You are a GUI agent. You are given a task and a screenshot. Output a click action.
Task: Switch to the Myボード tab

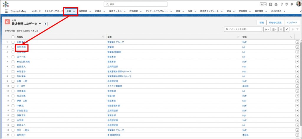pos(36,11)
